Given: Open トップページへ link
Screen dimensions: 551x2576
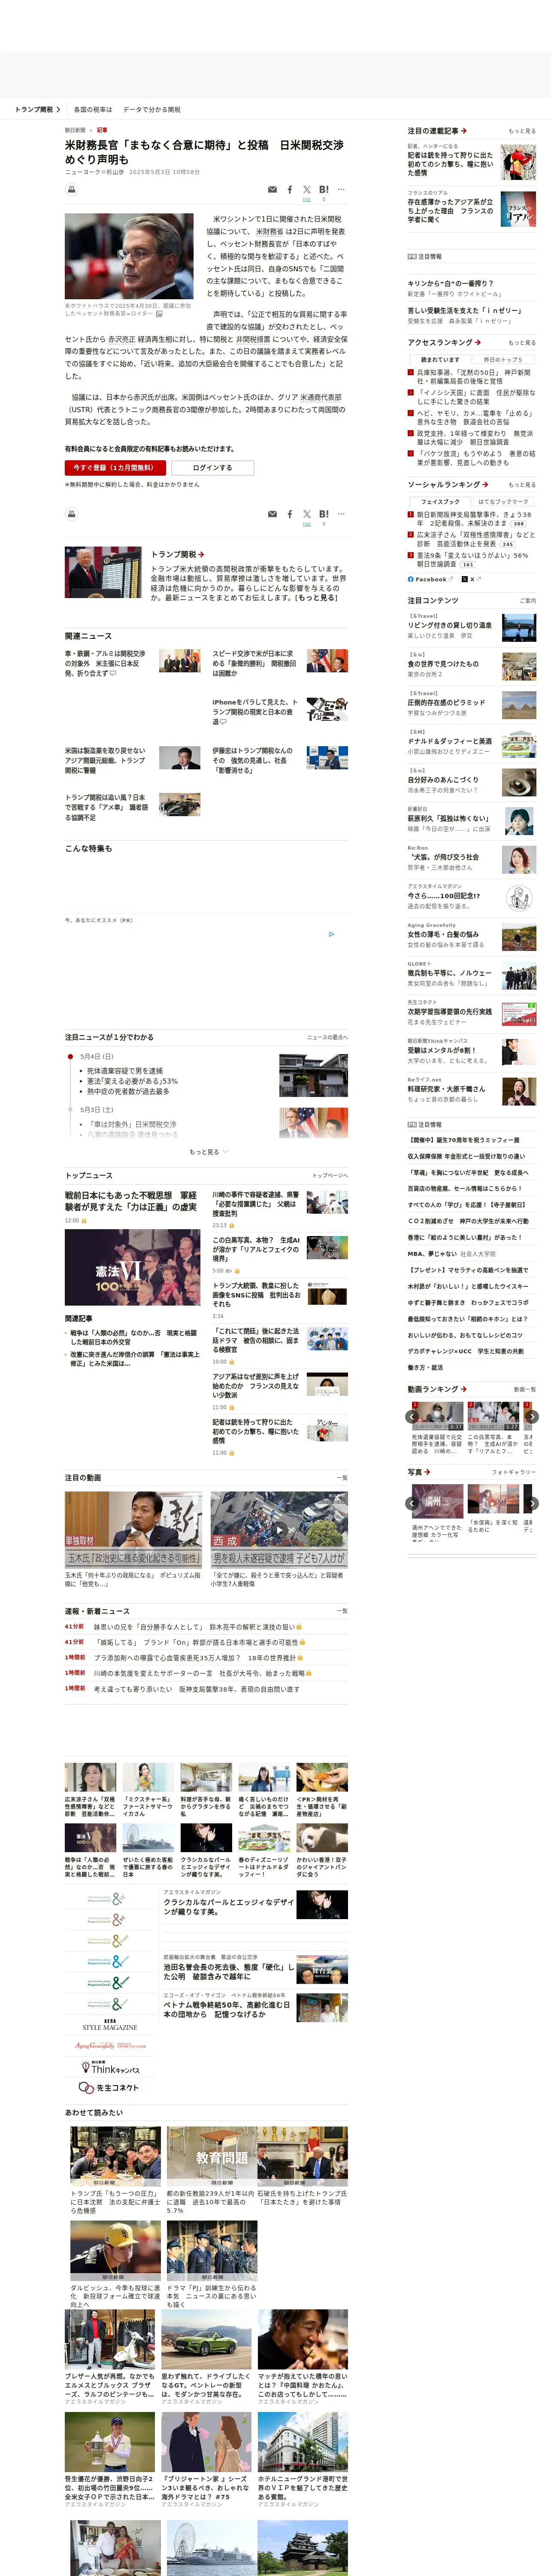Looking at the screenshot, I should [330, 1176].
